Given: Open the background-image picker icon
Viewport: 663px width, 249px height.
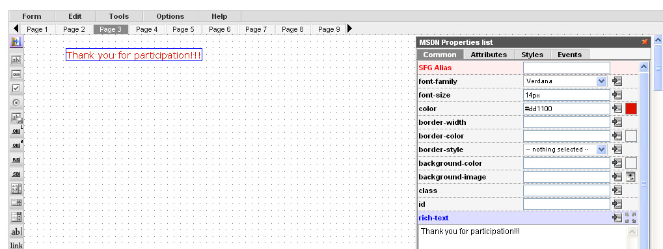Looking at the screenshot, I should click(x=630, y=177).
